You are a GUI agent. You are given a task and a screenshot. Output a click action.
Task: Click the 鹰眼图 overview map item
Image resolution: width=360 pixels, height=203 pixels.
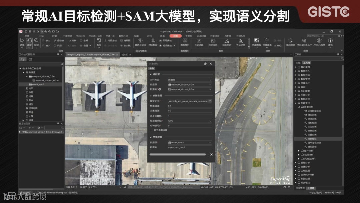[126, 40]
